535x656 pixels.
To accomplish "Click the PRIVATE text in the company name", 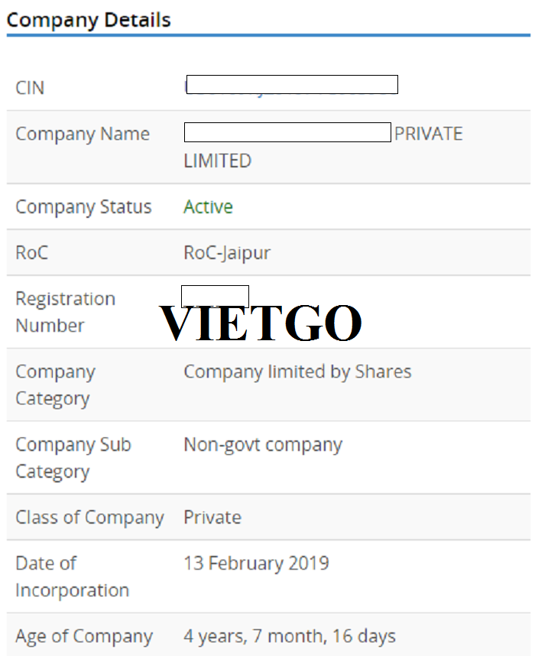I will point(428,134).
